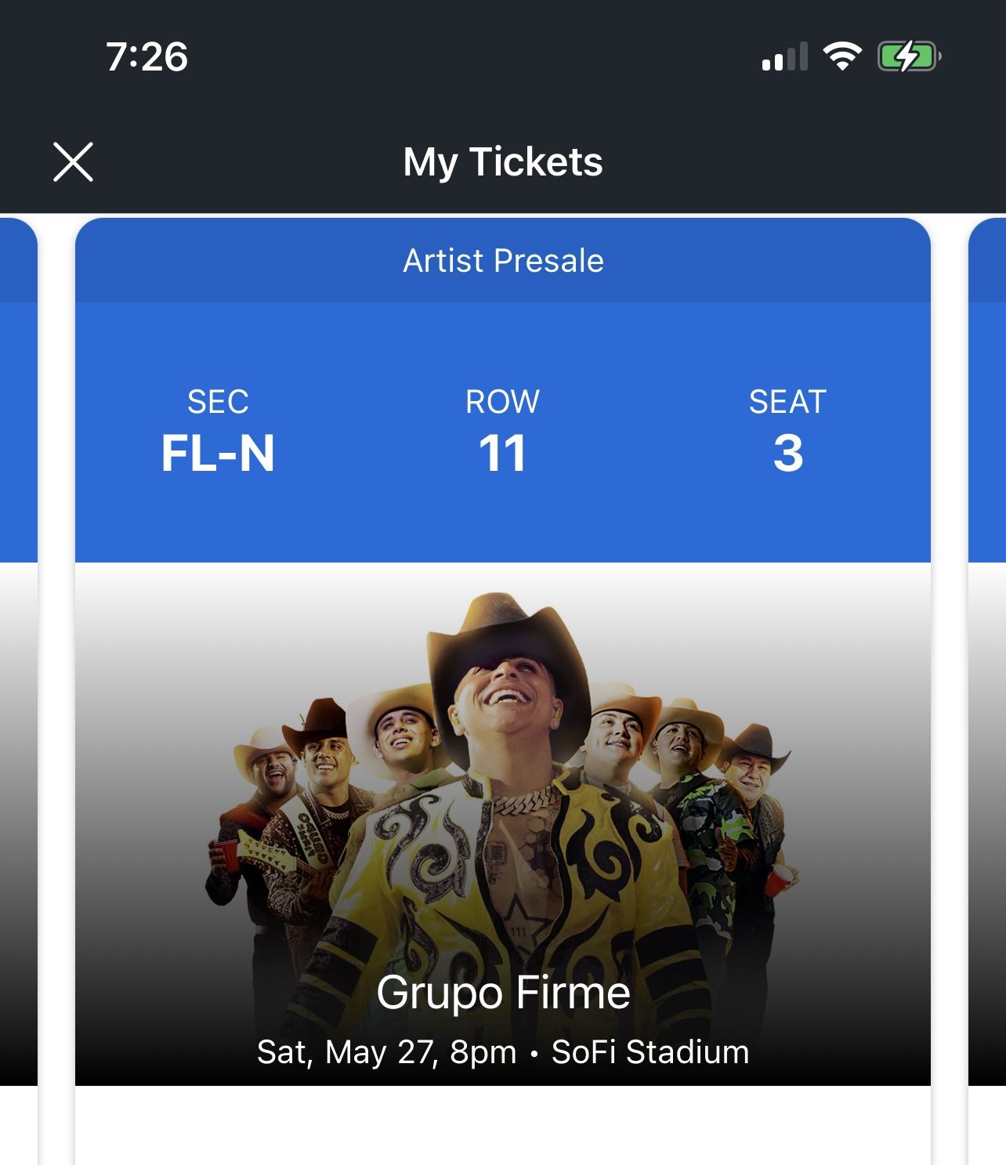Image resolution: width=1006 pixels, height=1165 pixels.
Task: Show the next ticket card on right edge
Action: [988, 627]
